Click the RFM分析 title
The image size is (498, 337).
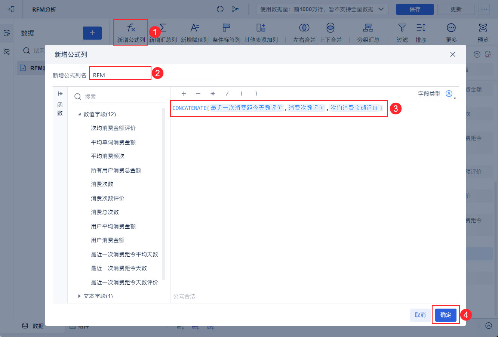[x=44, y=9]
